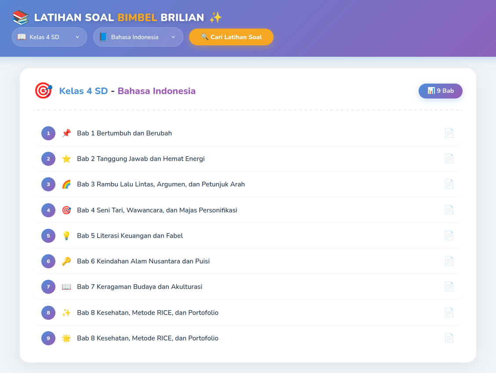Click the large target icon beside Kelas 4 SD
Viewport: 496px width, 373px height.
coord(44,91)
